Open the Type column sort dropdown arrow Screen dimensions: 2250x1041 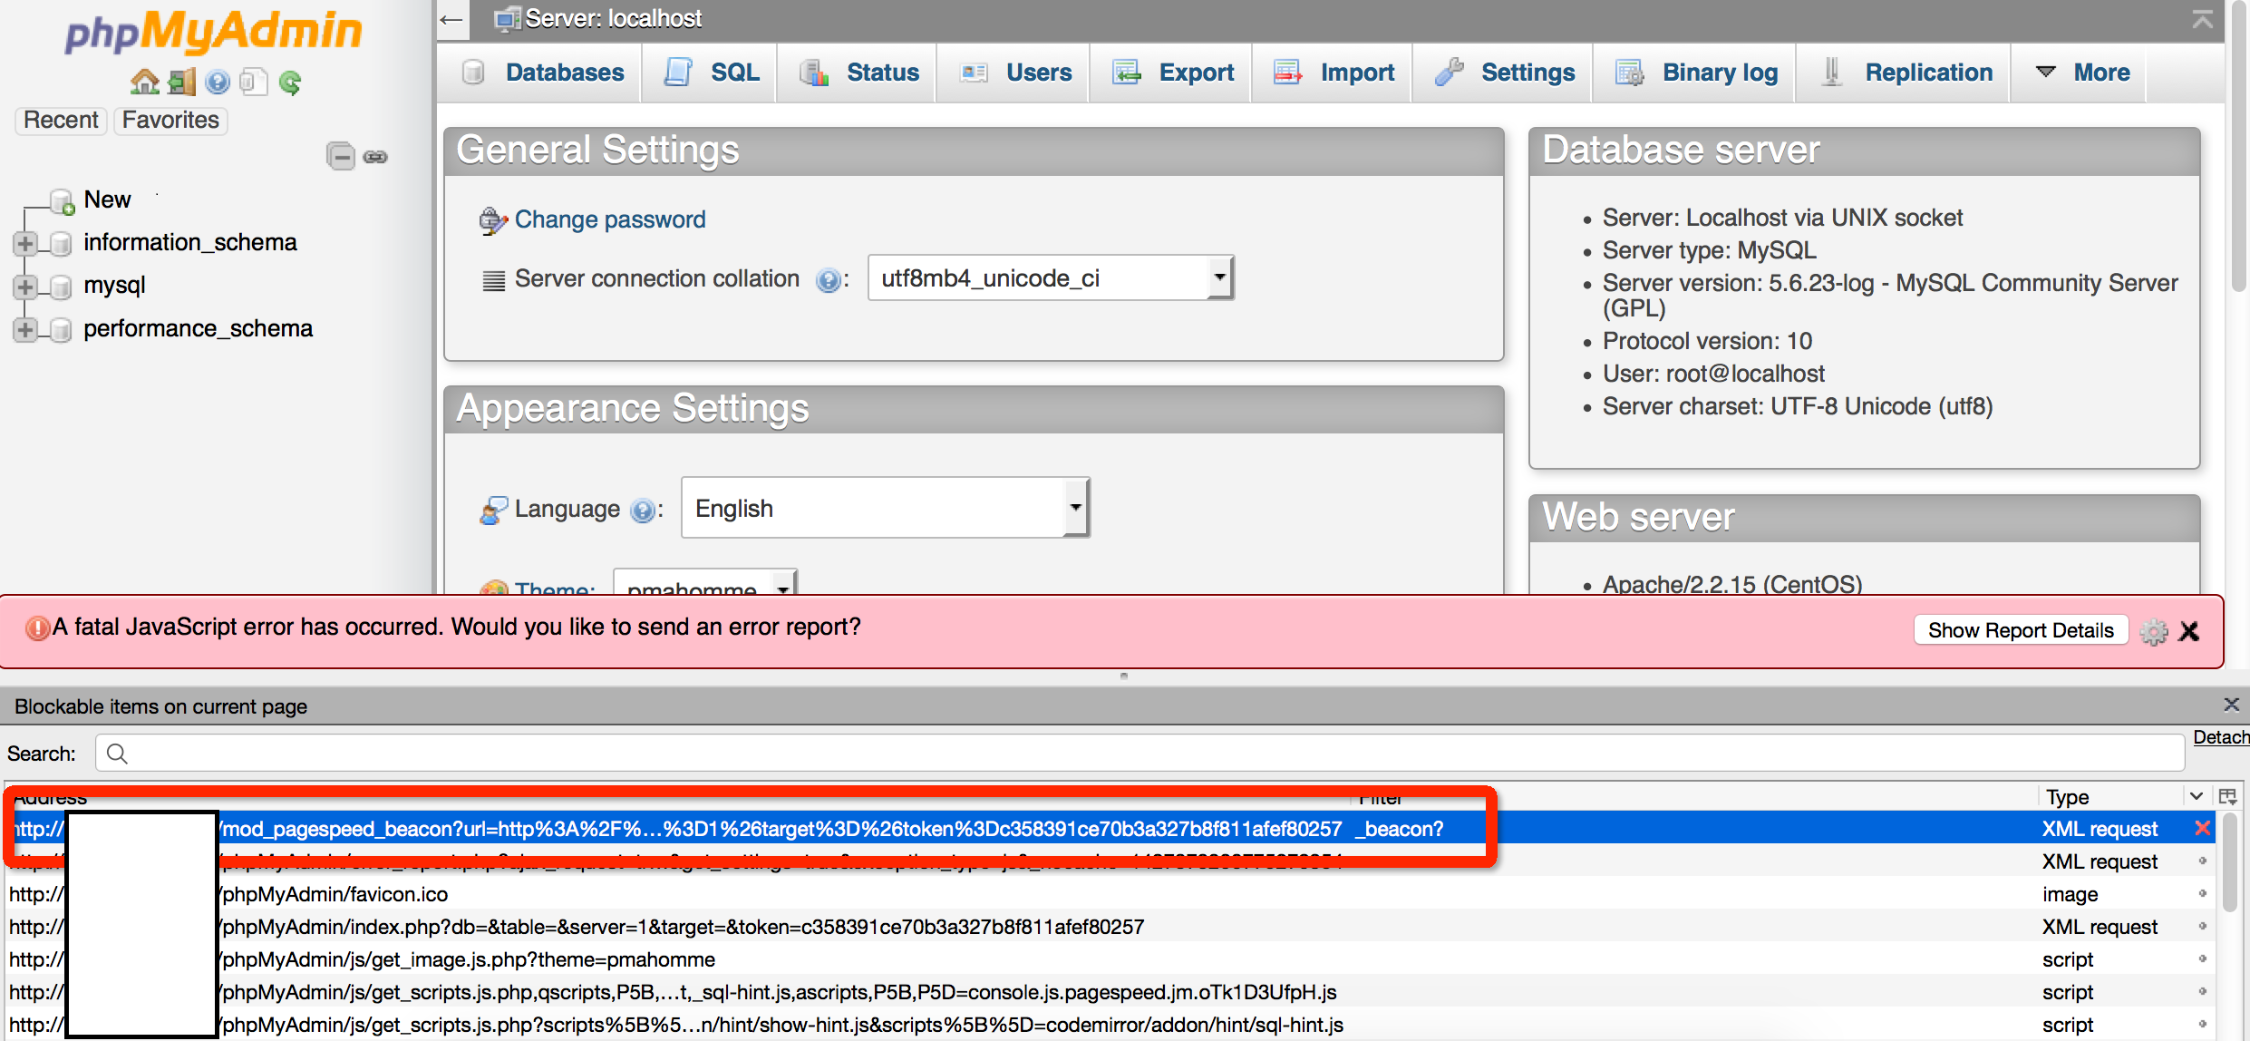click(x=2196, y=796)
